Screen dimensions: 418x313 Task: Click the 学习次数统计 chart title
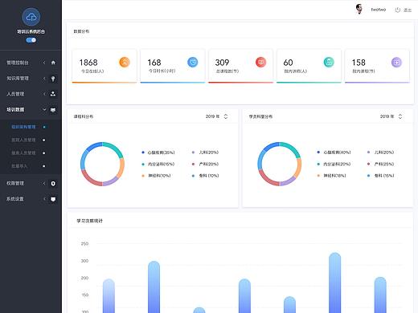[x=89, y=221]
